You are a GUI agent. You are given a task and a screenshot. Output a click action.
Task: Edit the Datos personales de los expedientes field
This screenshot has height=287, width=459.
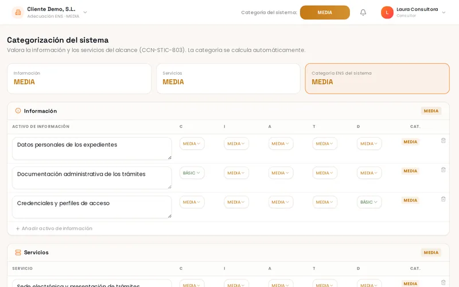[92, 149]
